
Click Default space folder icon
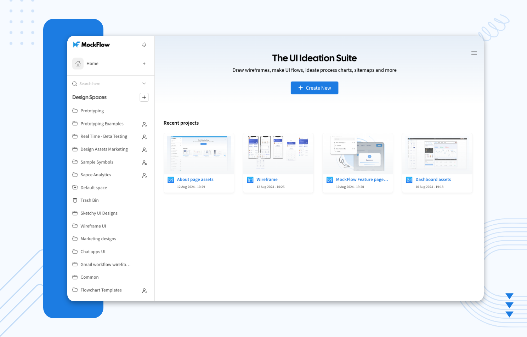tap(75, 187)
